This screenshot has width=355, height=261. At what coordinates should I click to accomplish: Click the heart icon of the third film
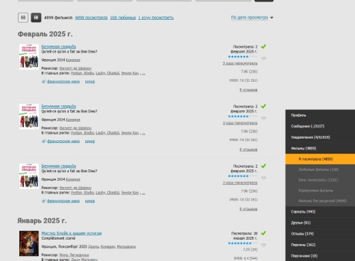click(x=263, y=179)
